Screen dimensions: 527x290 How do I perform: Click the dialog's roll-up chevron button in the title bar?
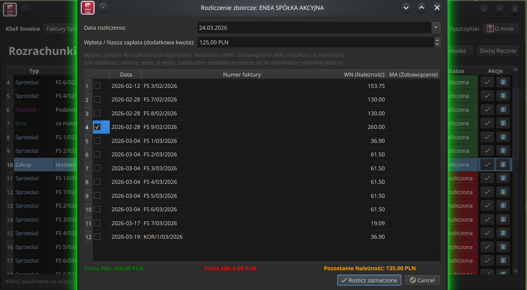421,8
